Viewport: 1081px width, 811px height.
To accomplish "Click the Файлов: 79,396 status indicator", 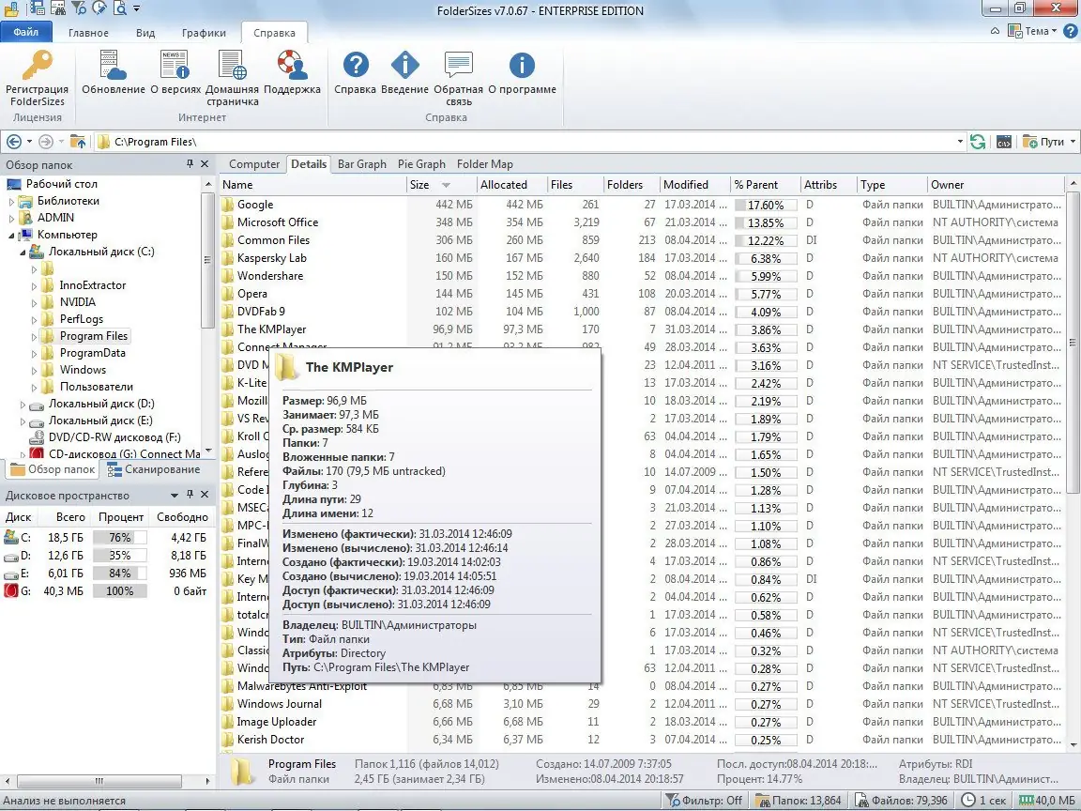I will [903, 800].
